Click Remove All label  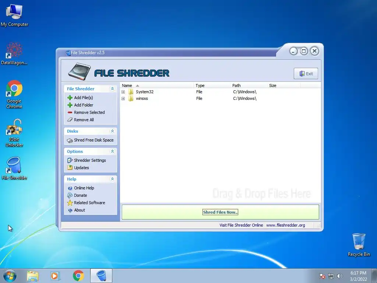click(84, 120)
